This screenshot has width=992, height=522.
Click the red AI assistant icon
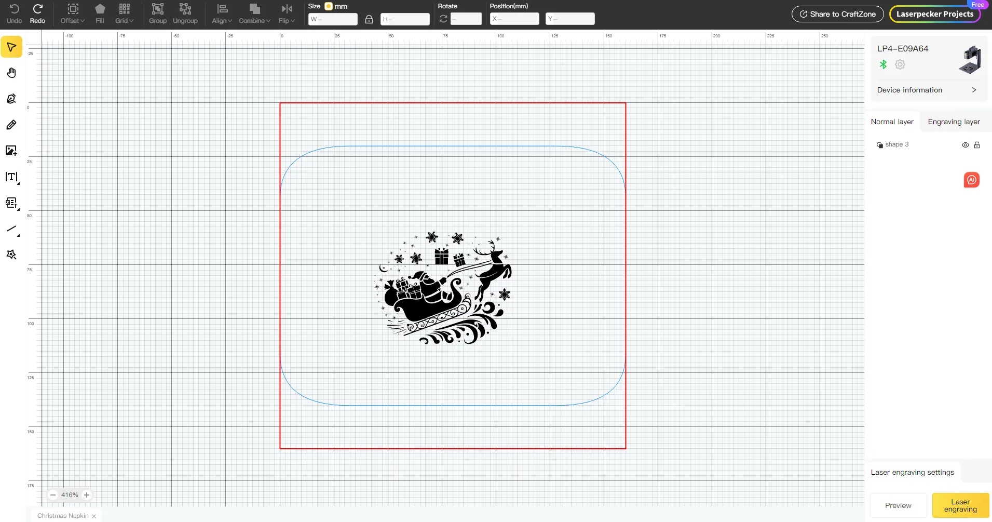pos(972,180)
